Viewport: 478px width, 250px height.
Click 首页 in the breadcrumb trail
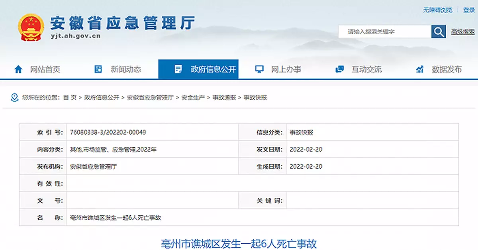70,98
